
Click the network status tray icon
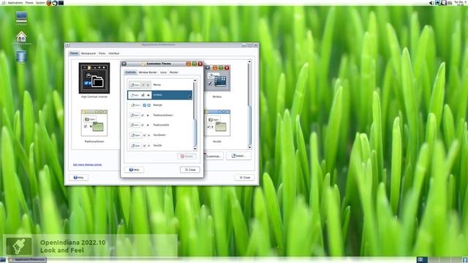pyautogui.click(x=437, y=3)
